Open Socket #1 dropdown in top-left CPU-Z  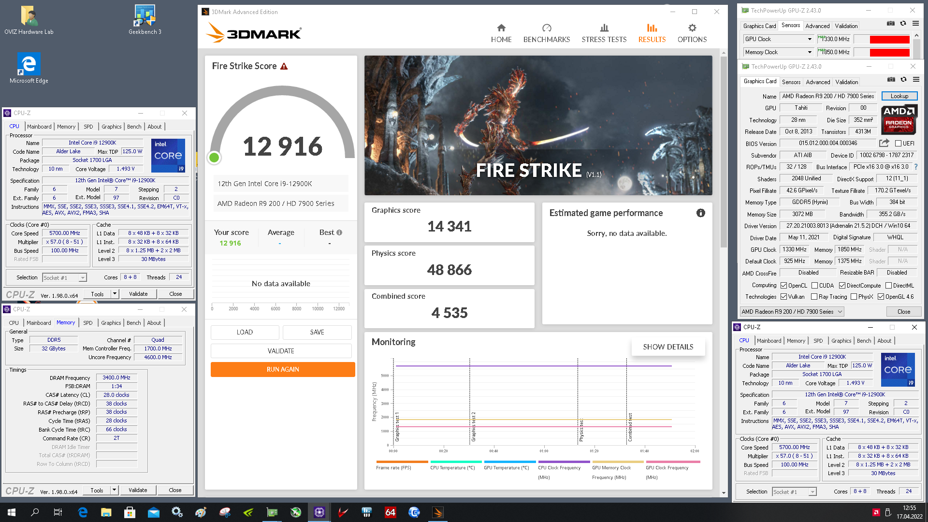click(x=65, y=278)
